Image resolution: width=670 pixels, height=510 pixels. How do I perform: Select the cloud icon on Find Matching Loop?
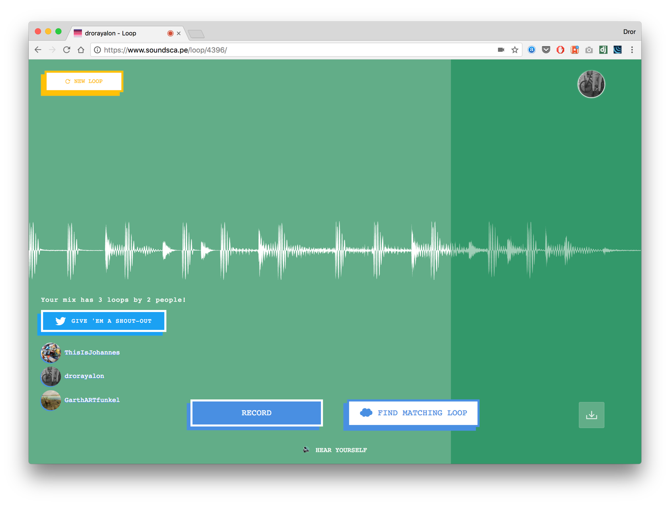click(x=367, y=413)
